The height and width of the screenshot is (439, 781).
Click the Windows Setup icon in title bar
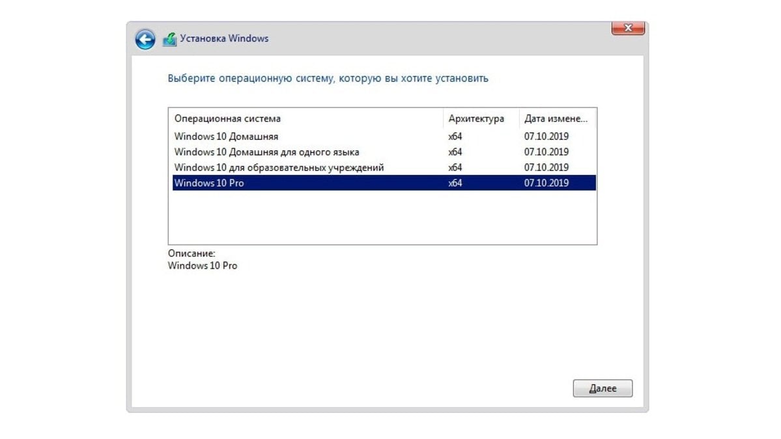pos(169,39)
